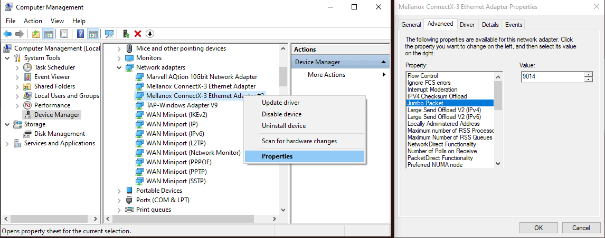
Task: Click the Local Users and Groups icon
Action: (27, 95)
